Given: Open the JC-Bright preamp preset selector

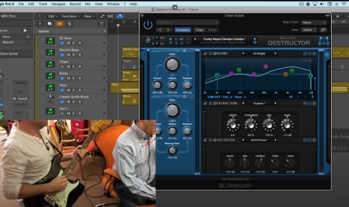Looking at the screenshot, I should coord(259,54).
